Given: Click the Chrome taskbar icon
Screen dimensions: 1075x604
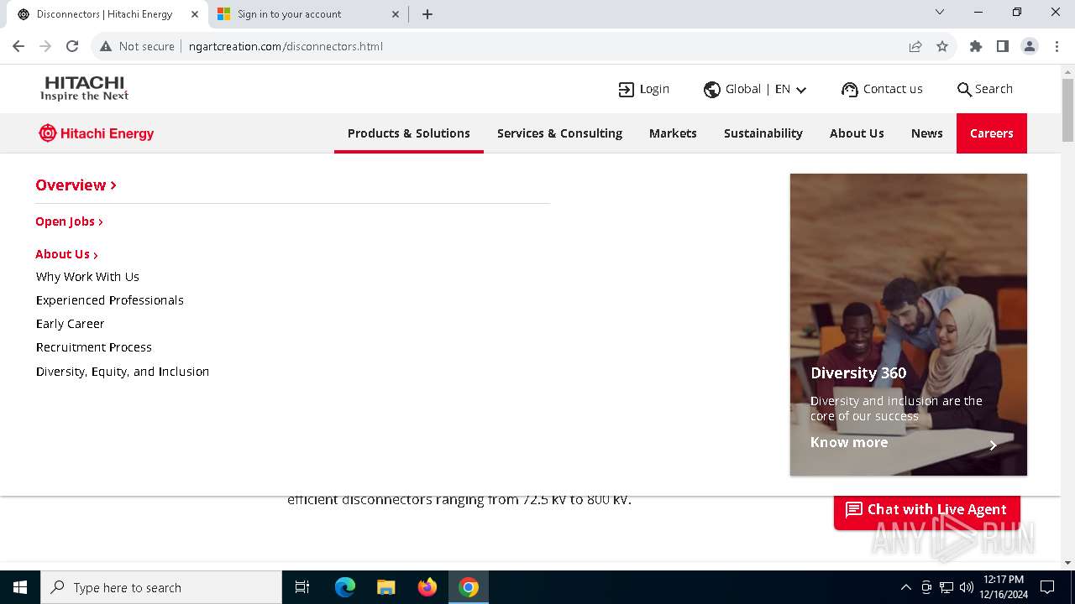Looking at the screenshot, I should [469, 587].
